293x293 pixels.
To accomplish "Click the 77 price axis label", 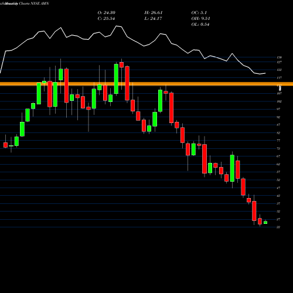I will tap(278, 141).
